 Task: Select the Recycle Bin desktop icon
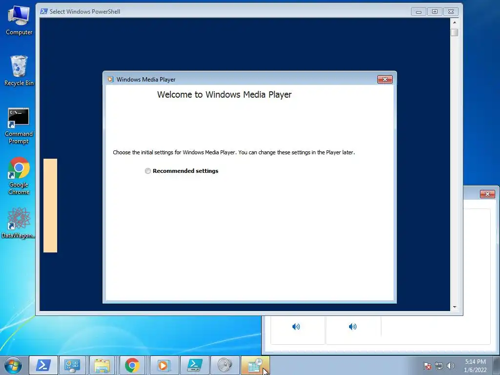[19, 71]
